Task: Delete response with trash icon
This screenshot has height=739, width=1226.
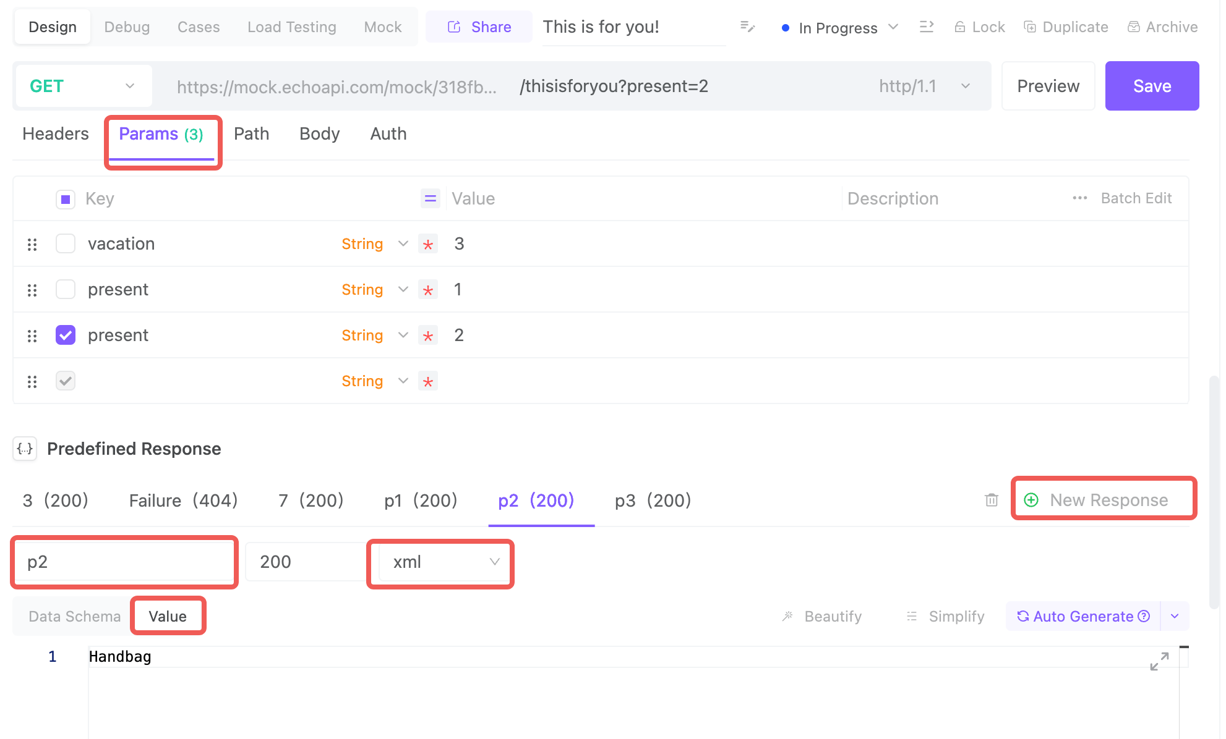Action: [992, 500]
